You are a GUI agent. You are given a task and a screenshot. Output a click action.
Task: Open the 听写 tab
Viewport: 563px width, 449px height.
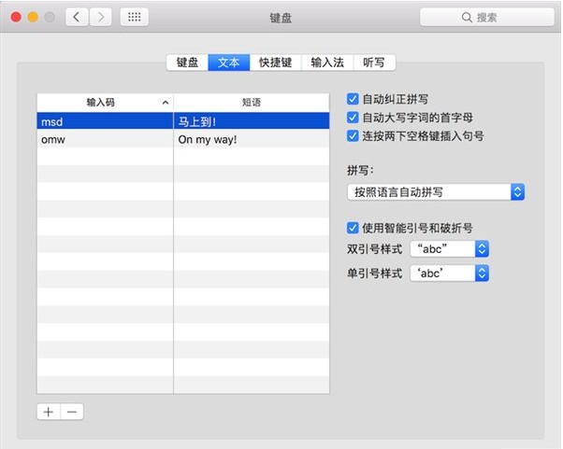pyautogui.click(x=374, y=63)
